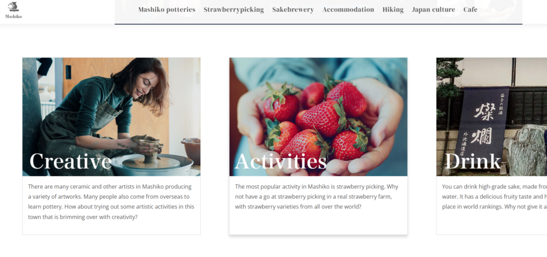The height and width of the screenshot is (257, 547).
Task: Click the Mashiko pottery wheel logo icon
Action: [13, 6]
